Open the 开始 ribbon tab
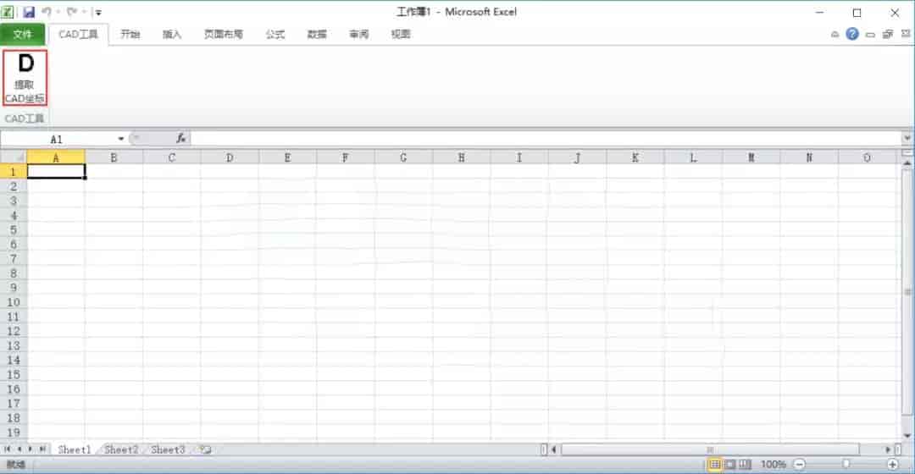Image resolution: width=915 pixels, height=474 pixels. 130,35
